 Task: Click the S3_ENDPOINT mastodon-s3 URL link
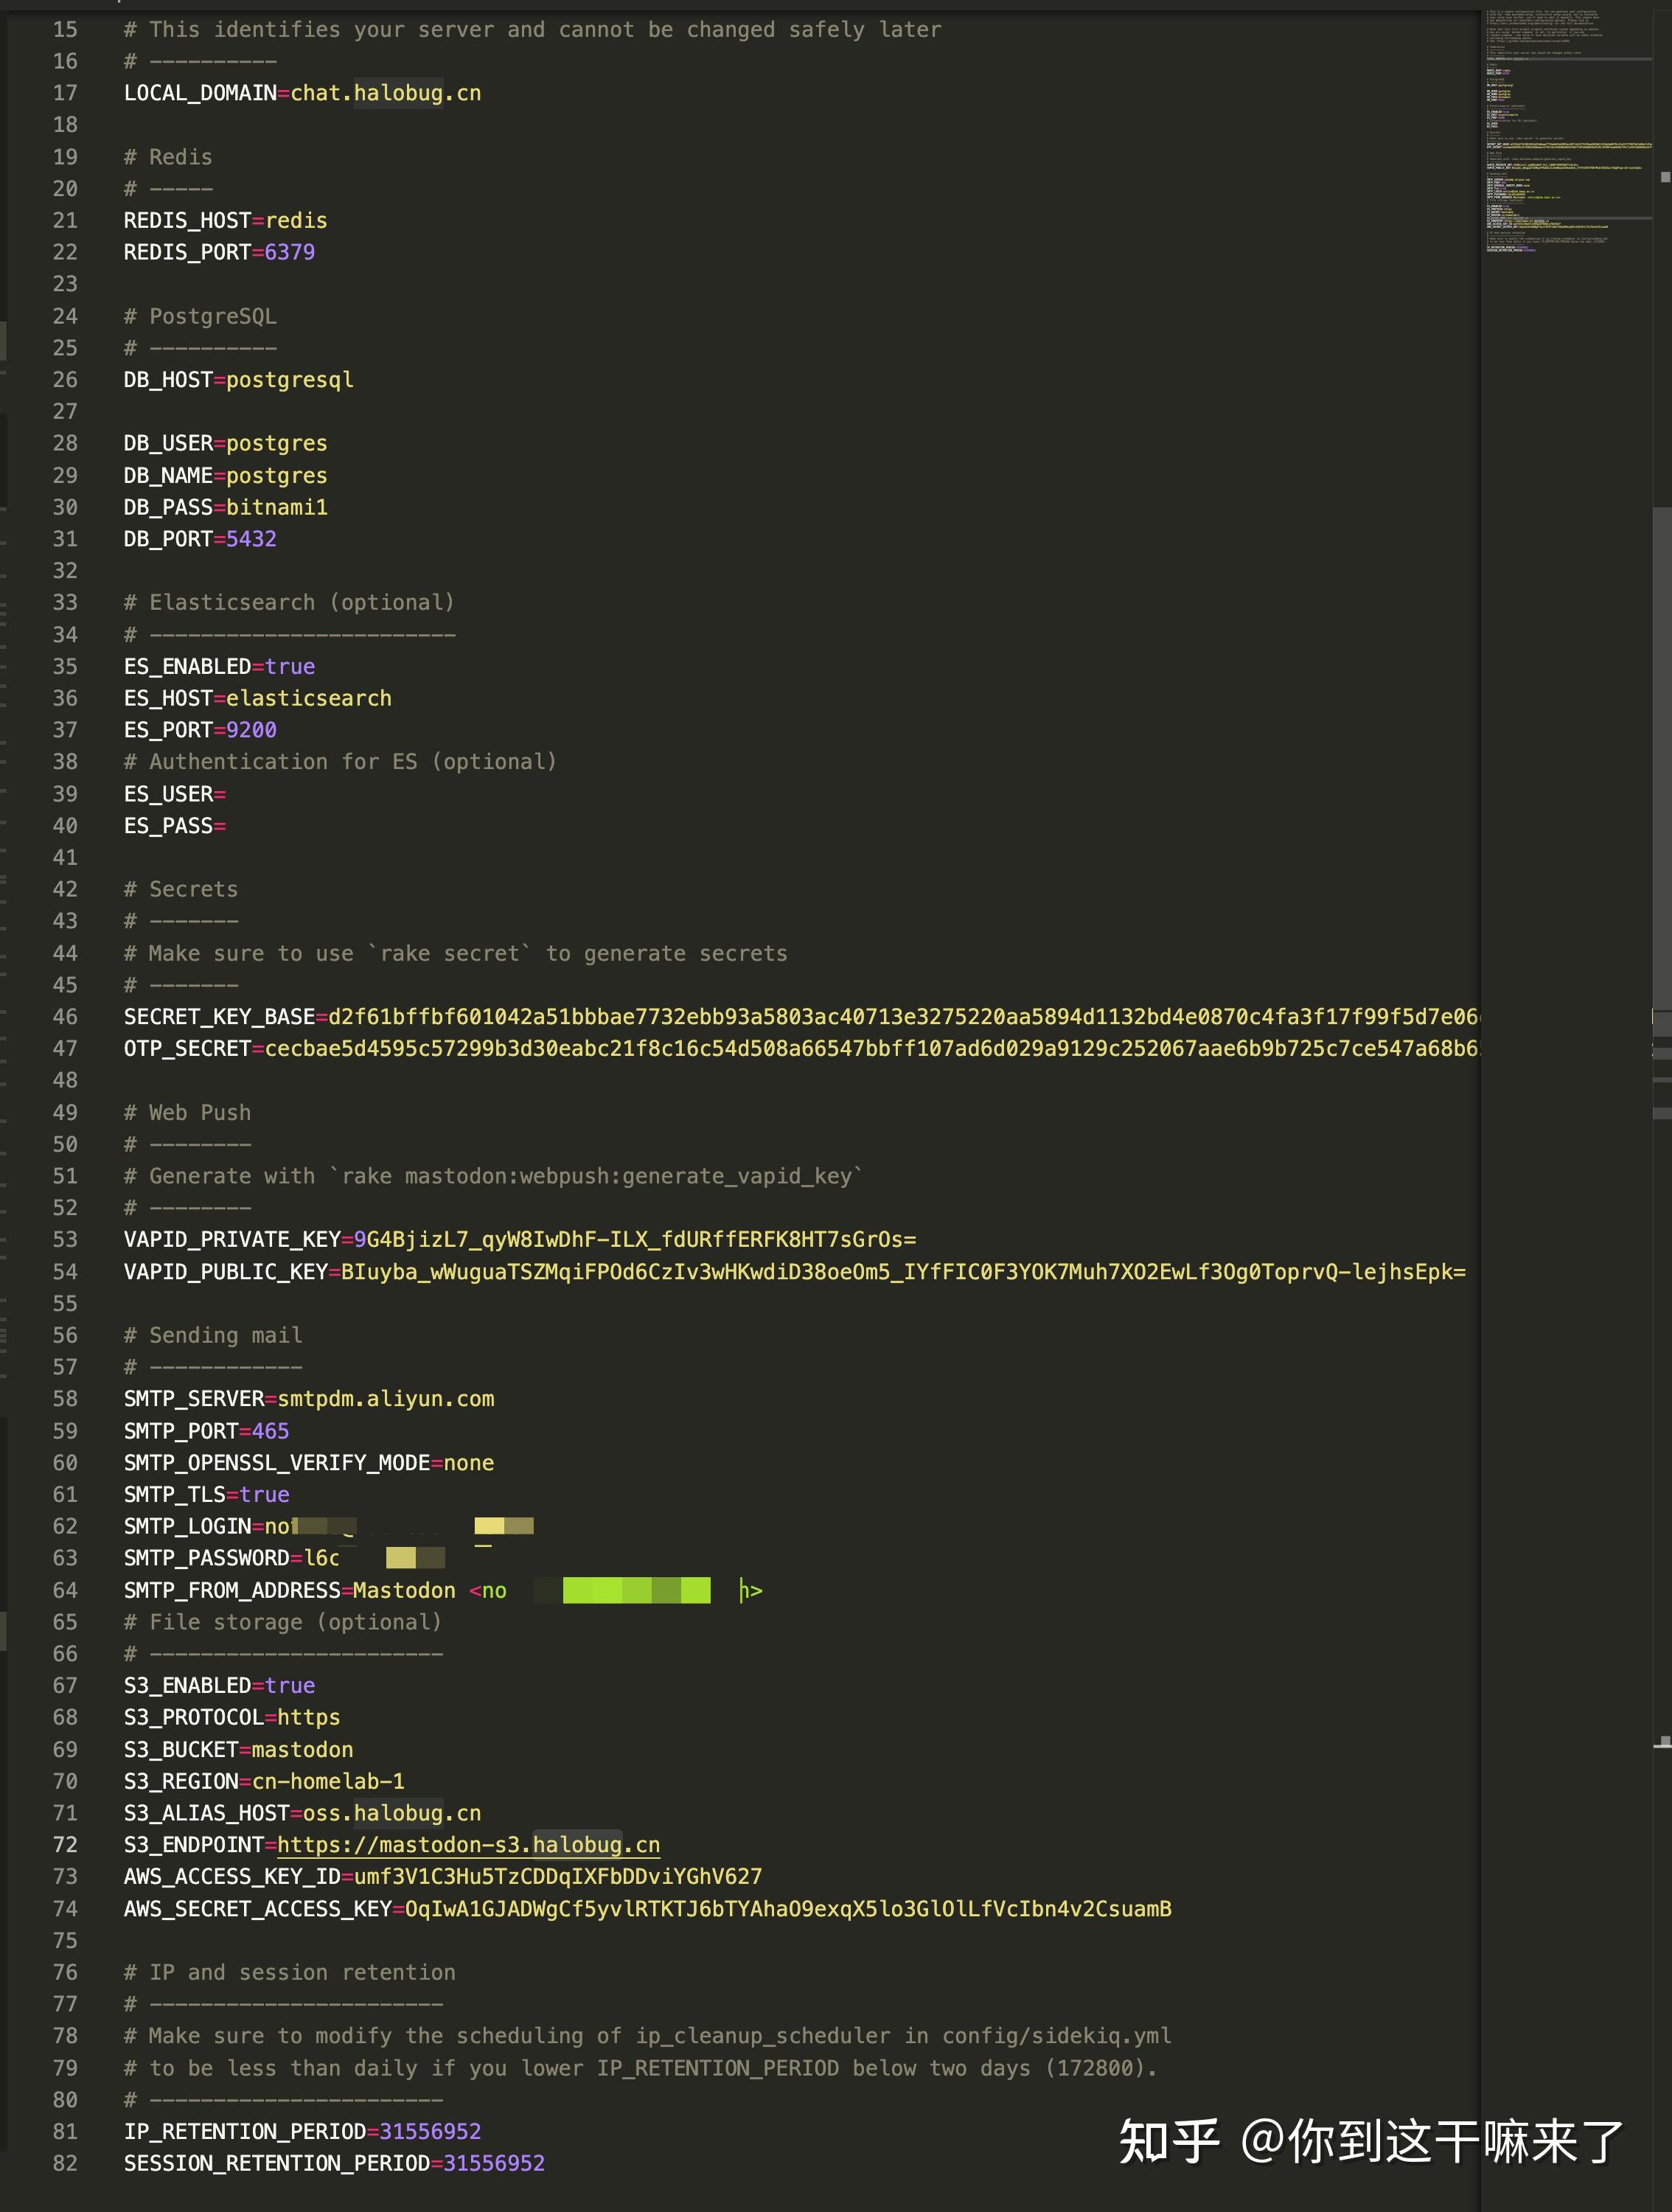click(x=468, y=1845)
